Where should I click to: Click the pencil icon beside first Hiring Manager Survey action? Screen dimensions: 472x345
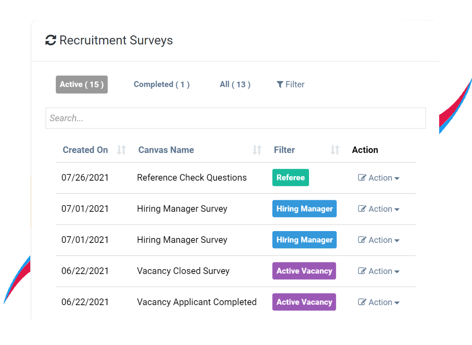(362, 208)
